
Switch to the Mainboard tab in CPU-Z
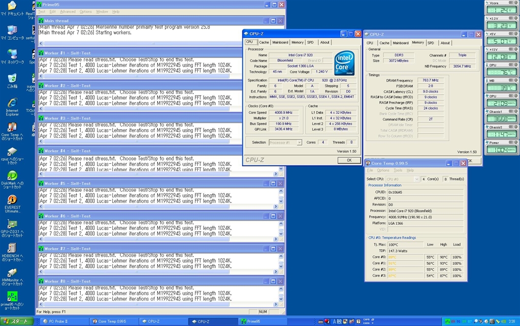[x=280, y=42]
